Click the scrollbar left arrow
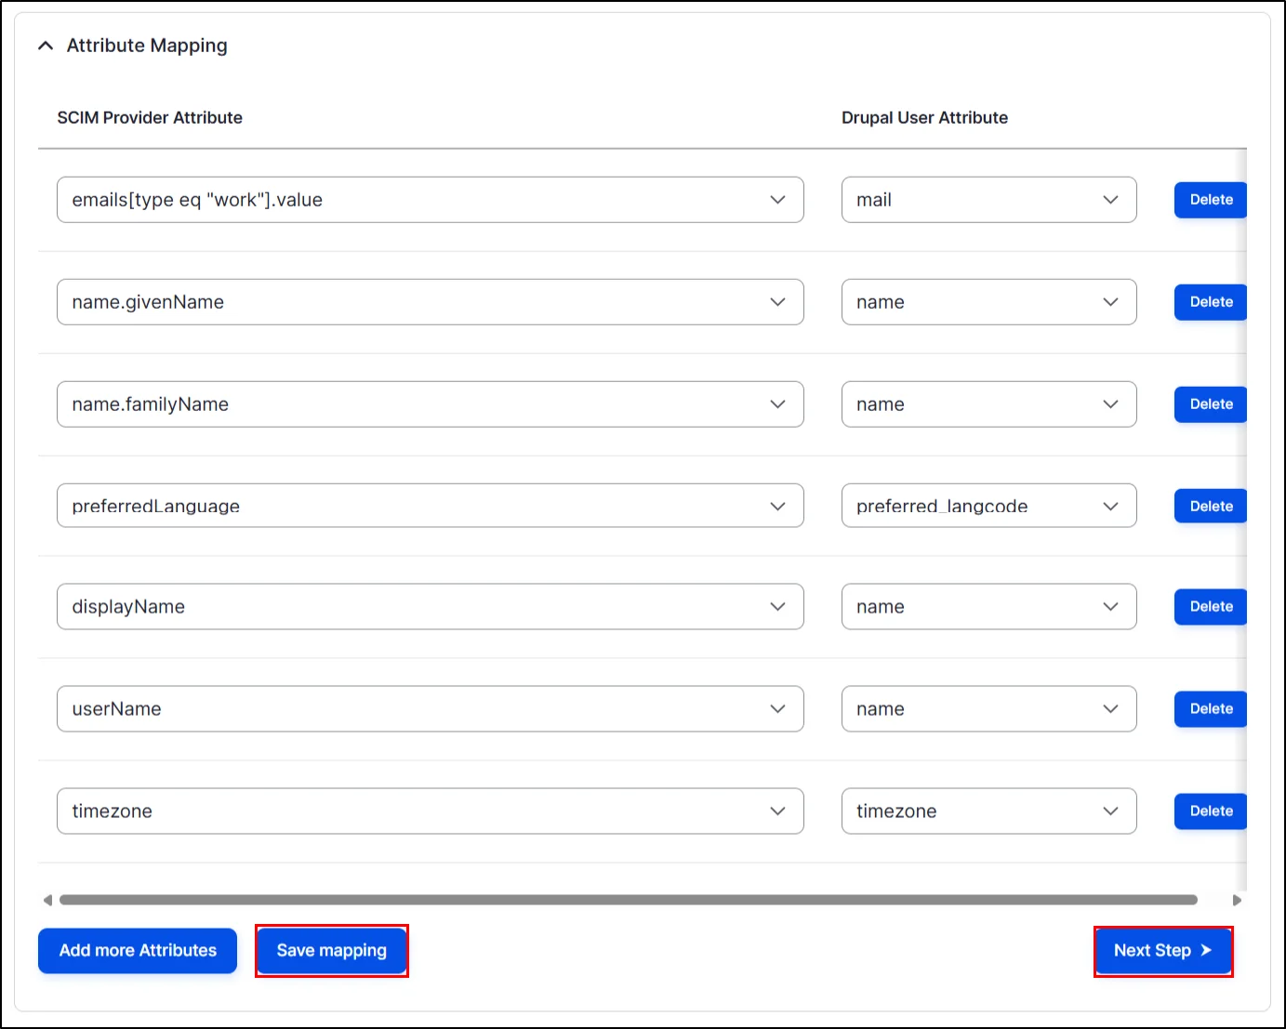This screenshot has height=1029, width=1286. pos(47,900)
